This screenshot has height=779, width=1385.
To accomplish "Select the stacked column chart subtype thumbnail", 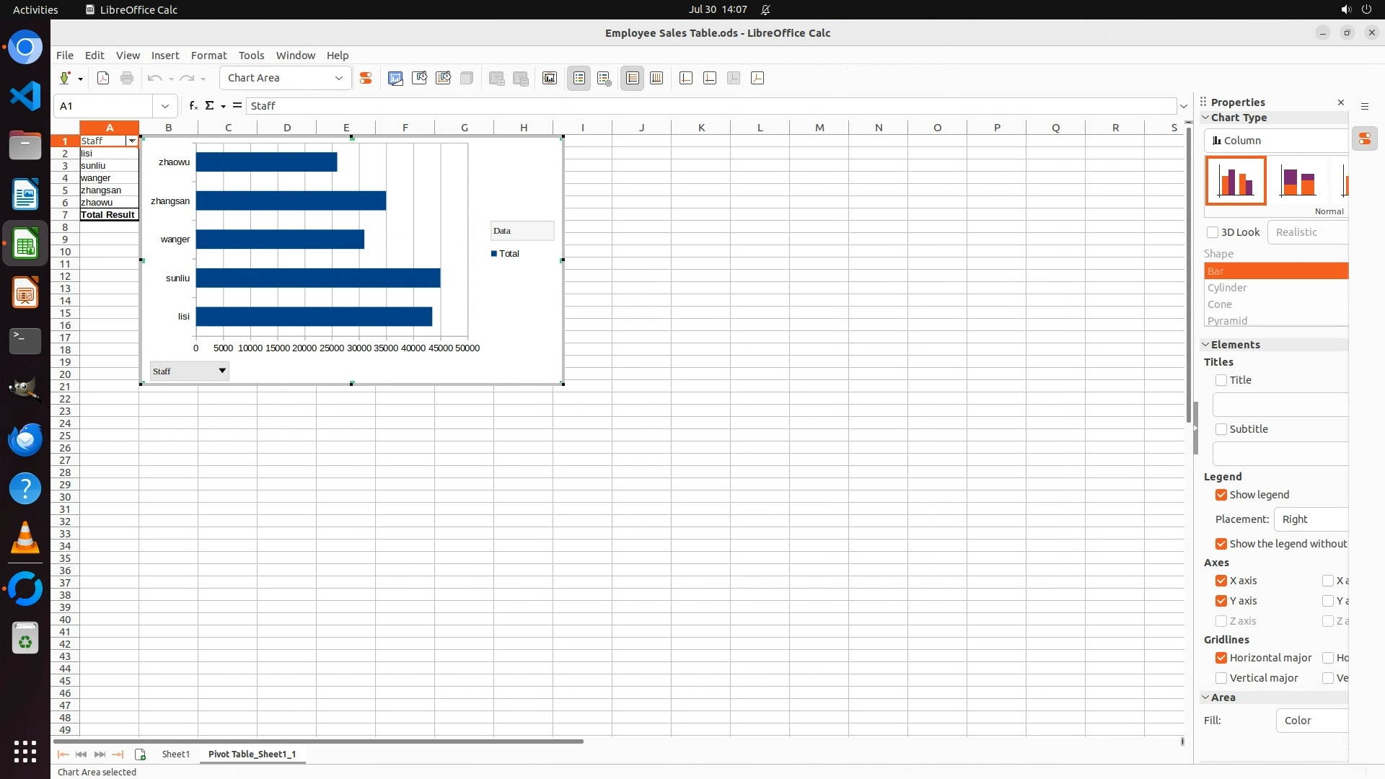I will click(x=1297, y=181).
